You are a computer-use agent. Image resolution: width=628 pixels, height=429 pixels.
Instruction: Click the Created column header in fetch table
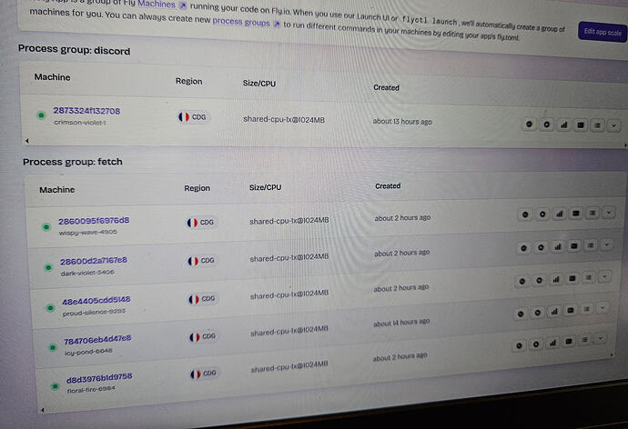(x=388, y=186)
